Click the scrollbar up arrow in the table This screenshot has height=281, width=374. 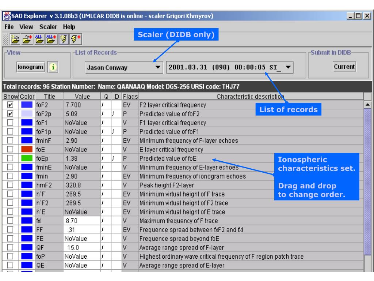tap(368, 104)
